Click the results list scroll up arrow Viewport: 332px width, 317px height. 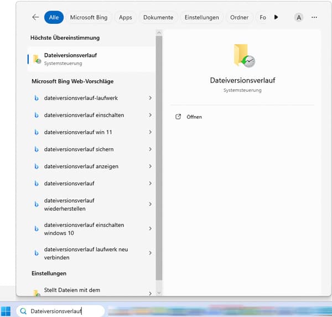click(x=159, y=33)
